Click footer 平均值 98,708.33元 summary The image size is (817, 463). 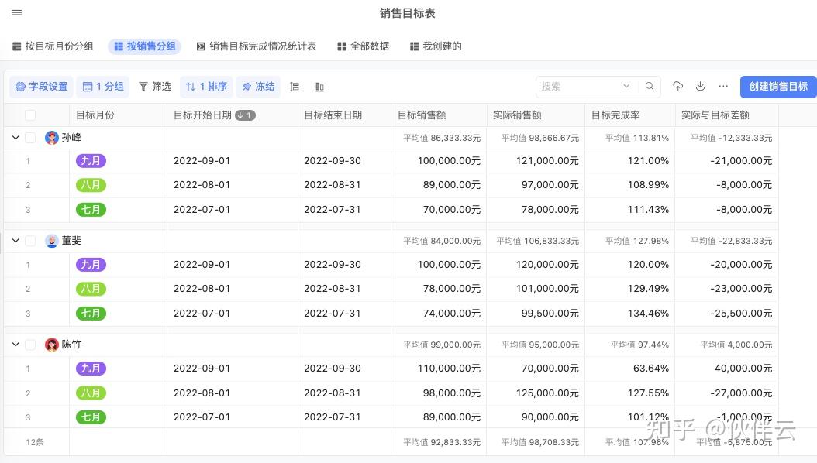coord(540,442)
